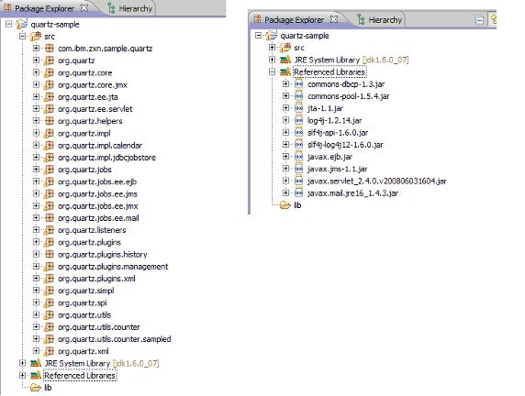This screenshot has width=525, height=396.
Task: Expand the javax.ejb.jar library node
Action: coord(285,157)
